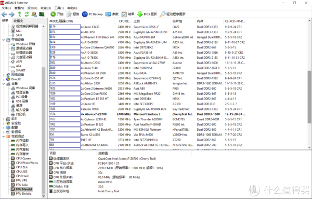
Task: Click the green play 开始 (Start) button
Action: click(57, 14)
